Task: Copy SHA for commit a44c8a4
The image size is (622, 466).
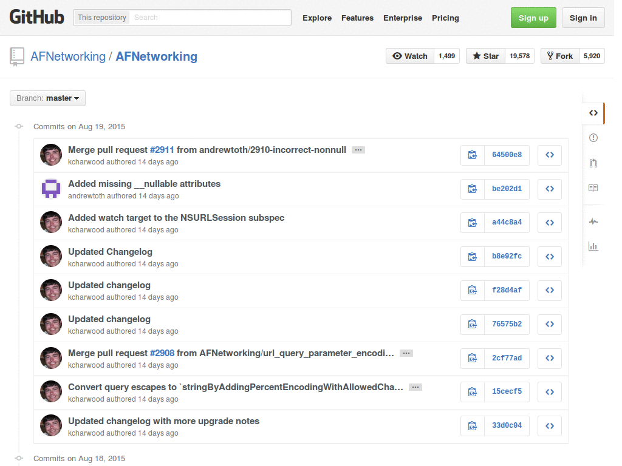Action: [x=473, y=223]
